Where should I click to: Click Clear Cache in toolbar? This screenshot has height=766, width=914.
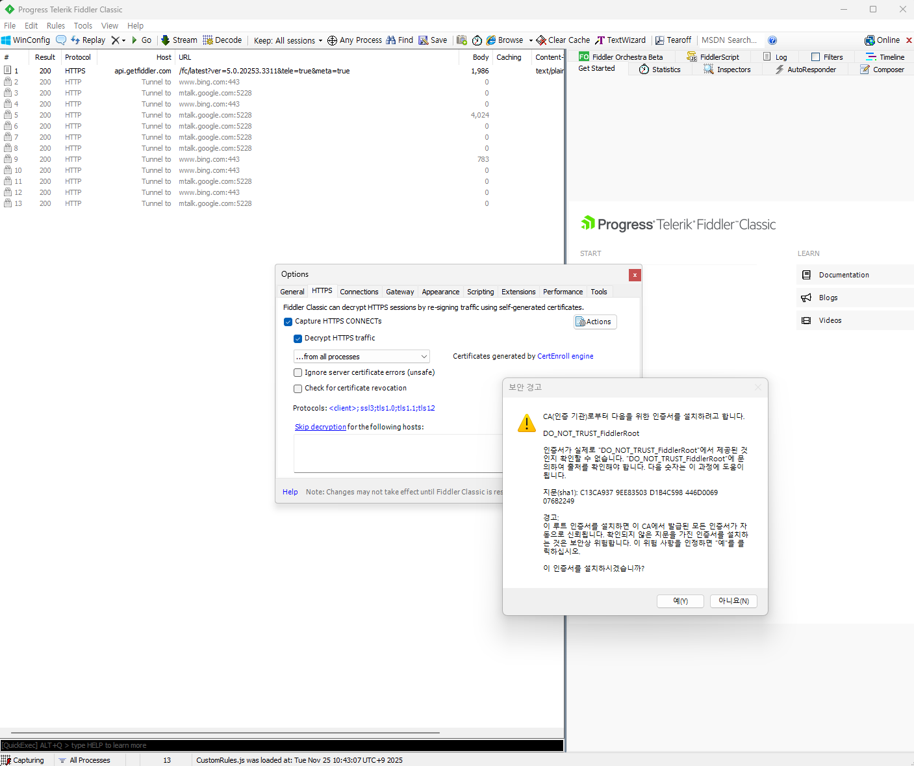(x=563, y=40)
